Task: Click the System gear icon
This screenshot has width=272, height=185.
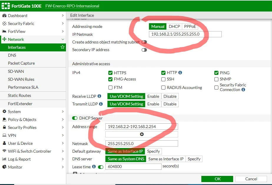Action: tap(4, 112)
